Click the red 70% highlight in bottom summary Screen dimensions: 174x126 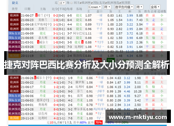click(98, 123)
